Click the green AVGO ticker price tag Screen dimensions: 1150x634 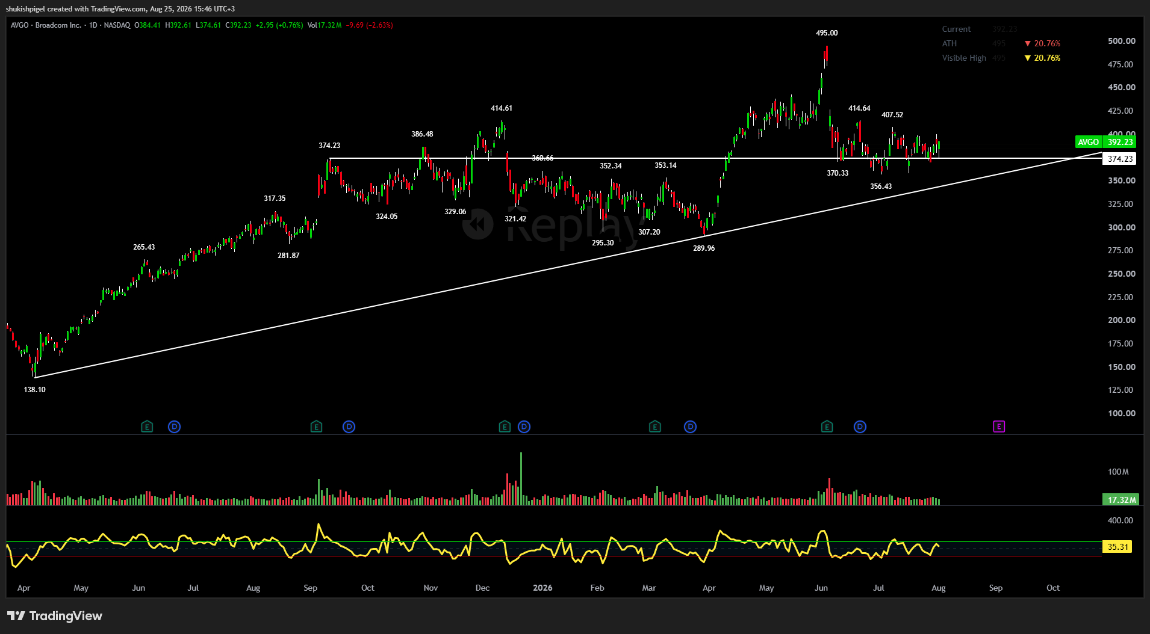1089,142
